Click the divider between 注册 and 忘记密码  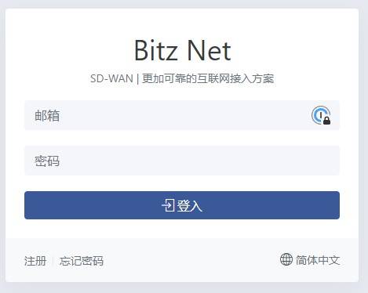53,261
